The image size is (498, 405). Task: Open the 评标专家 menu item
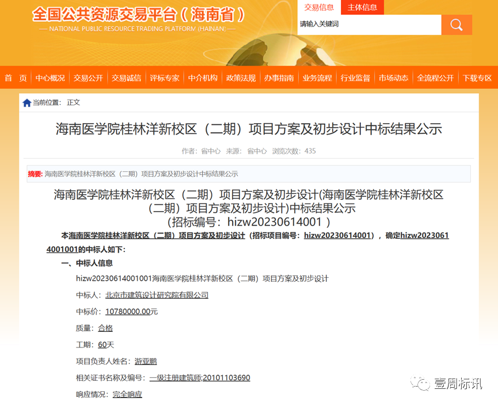coord(165,78)
